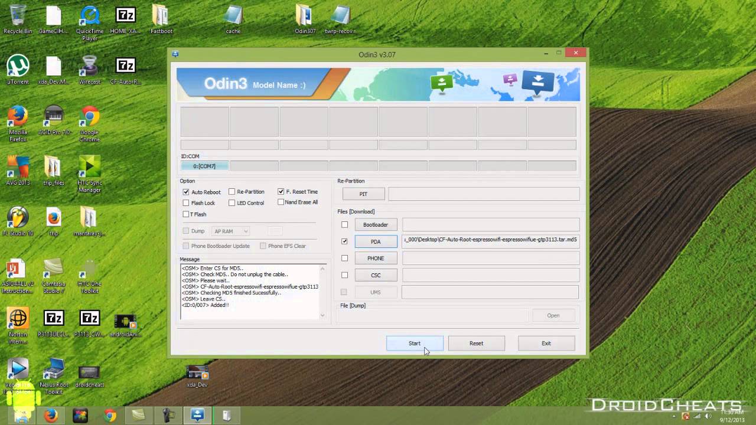Viewport: 756px width, 425px height.
Task: Click Chrome icon in the taskbar
Action: pos(110,416)
